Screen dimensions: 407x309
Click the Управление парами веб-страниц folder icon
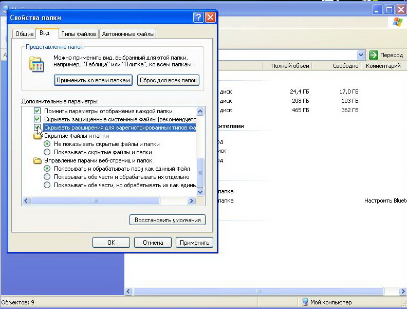click(x=38, y=160)
